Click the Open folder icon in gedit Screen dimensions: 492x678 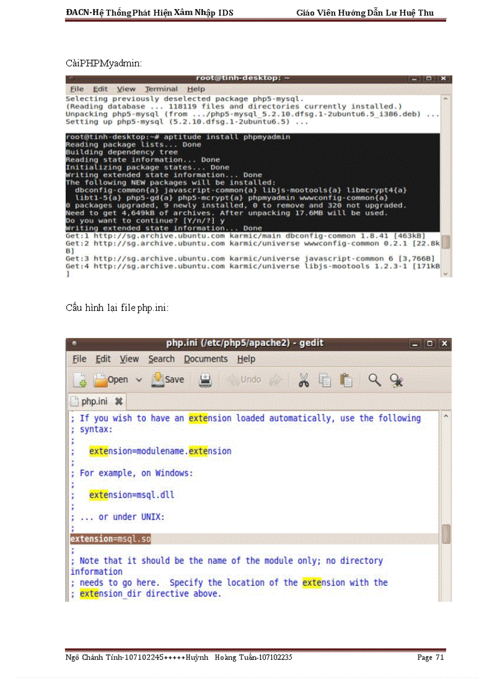(100, 380)
